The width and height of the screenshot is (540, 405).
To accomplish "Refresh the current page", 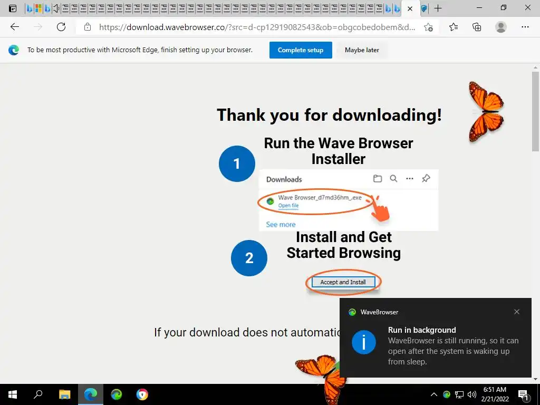I will point(61,27).
